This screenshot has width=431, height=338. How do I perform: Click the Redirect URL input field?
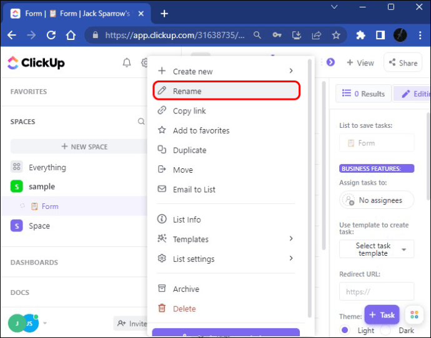(x=377, y=291)
